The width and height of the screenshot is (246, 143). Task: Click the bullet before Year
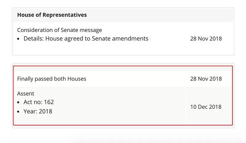[x=18, y=112]
